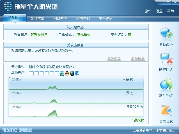Viewport: 179px width, 134px height.
Task: Click the 软件升级 globe arrow icon
Action: click(166, 84)
